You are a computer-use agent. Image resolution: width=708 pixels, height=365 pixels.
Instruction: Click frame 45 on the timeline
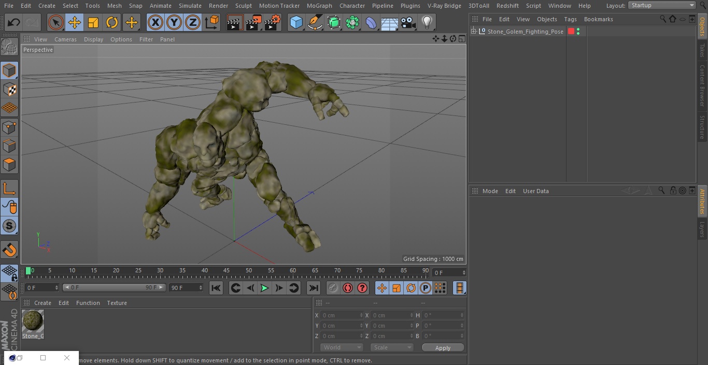(226, 271)
